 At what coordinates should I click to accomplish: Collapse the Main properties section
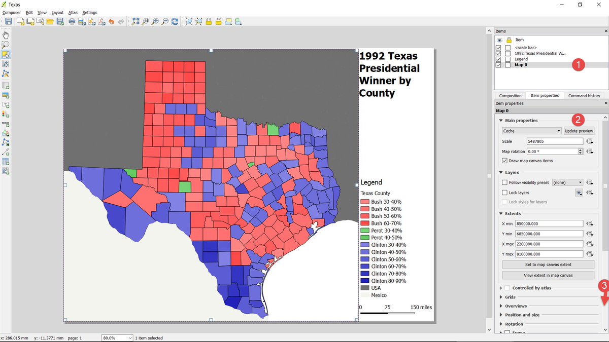click(x=501, y=121)
